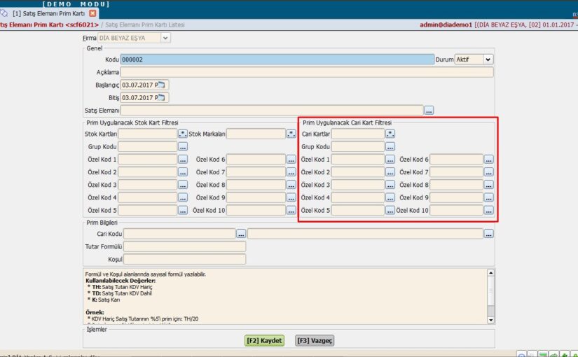Viewport: 578px width, 357px height.
Task: Open Cari Kartlar filter selector
Action: coord(390,134)
